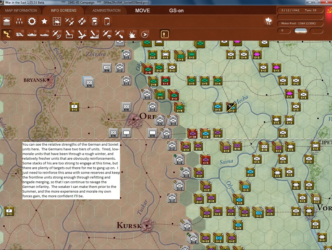This screenshot has width=332, height=250.
Task: Open the production gear icon
Action: coord(32,21)
